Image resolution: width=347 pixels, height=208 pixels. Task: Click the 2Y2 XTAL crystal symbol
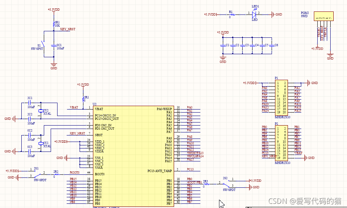click(x=41, y=111)
